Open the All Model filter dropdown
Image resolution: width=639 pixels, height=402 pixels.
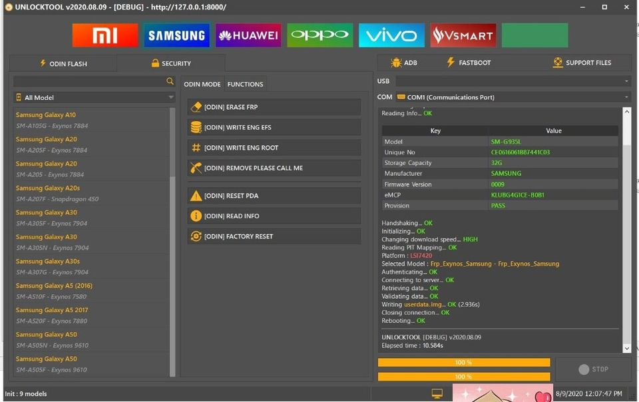[x=95, y=97]
